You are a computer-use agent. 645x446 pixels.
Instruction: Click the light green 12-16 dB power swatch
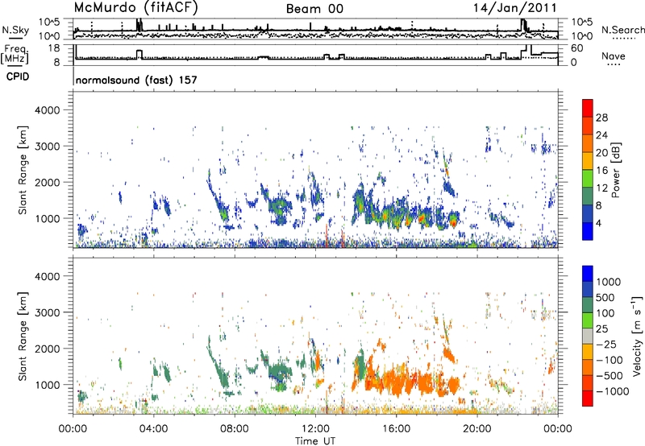pyautogui.click(x=588, y=179)
